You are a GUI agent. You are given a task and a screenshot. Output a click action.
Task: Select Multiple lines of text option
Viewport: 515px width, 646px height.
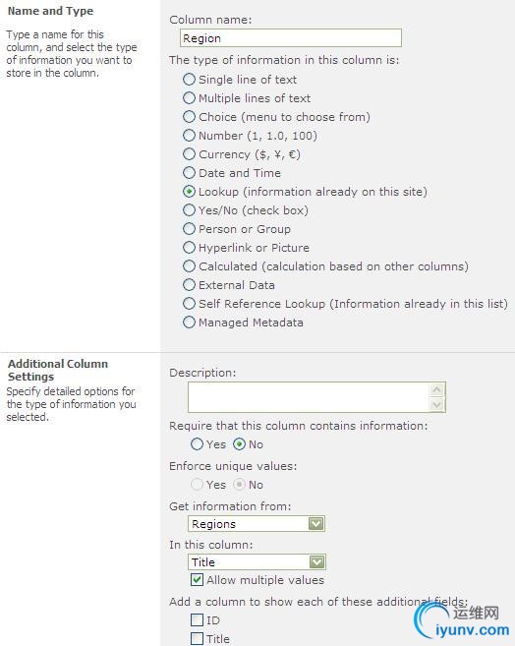coord(189,98)
